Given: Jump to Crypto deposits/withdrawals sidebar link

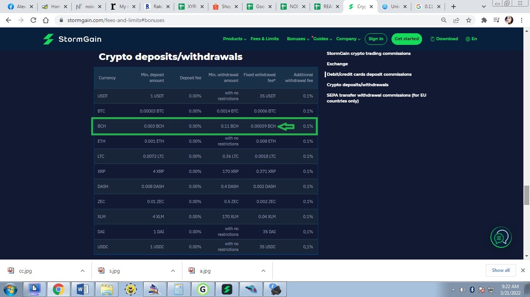Looking at the screenshot, I should [x=357, y=85].
